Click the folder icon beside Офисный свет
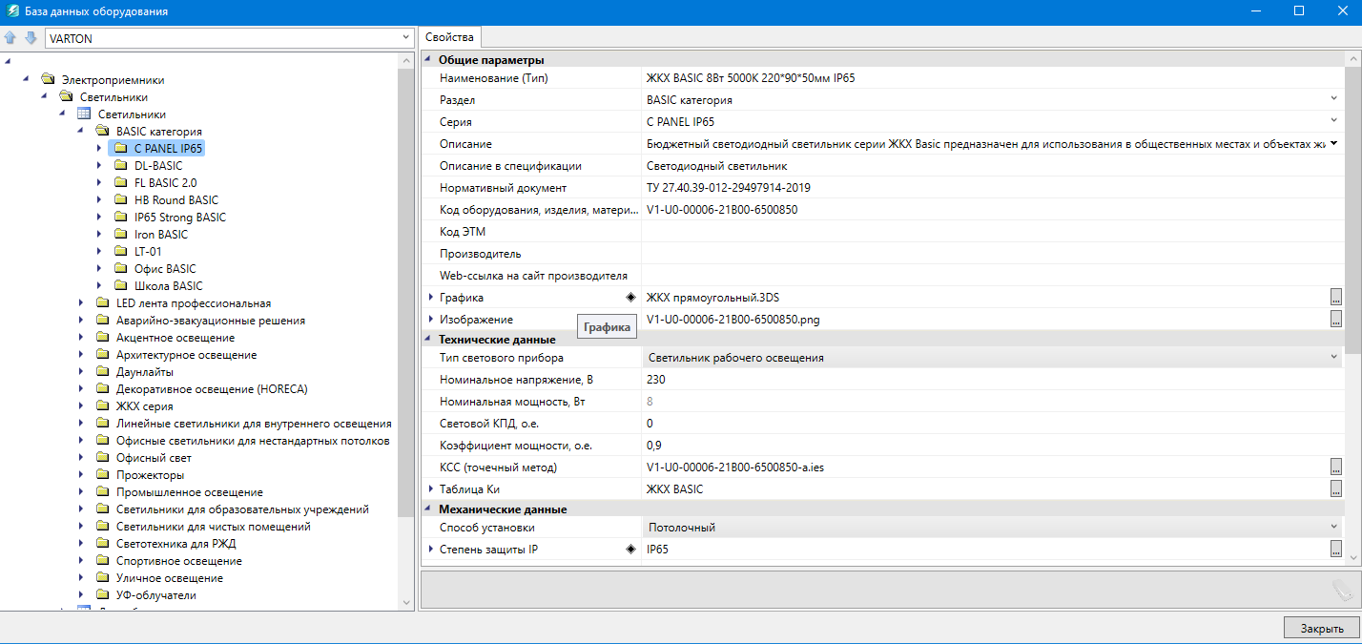The image size is (1362, 644). coord(103,458)
